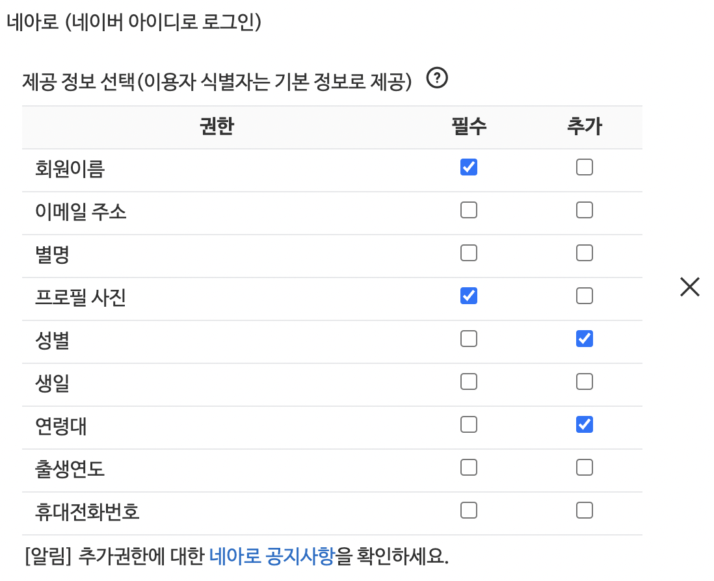Check 필수 checkbox for 성별
Image resolution: width=714 pixels, height=581 pixels.
click(x=469, y=339)
